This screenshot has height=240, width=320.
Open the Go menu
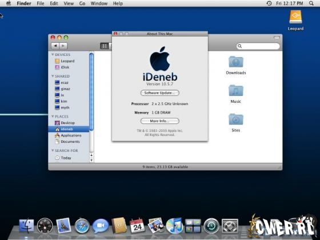click(82, 3)
